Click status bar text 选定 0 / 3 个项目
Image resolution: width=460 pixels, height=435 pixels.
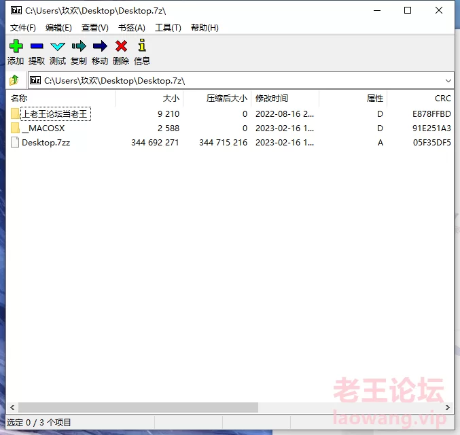[39, 423]
